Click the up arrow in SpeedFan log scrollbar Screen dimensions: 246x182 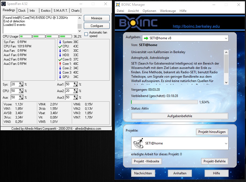(79, 18)
